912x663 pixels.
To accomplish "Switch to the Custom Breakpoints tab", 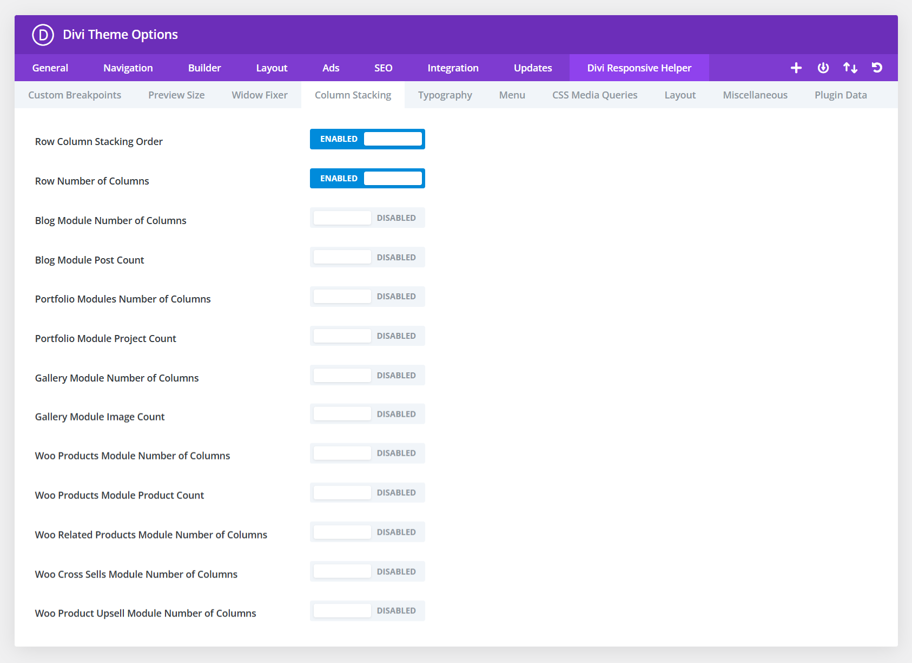I will [74, 95].
